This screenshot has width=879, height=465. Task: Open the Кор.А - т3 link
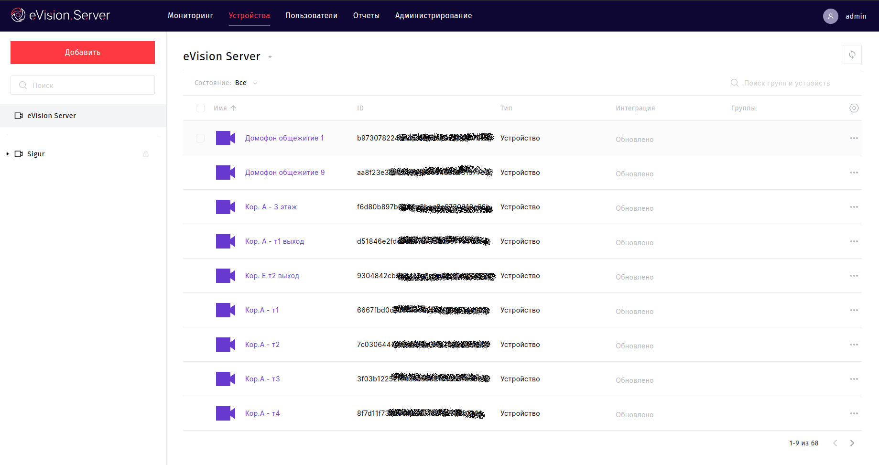(x=262, y=379)
